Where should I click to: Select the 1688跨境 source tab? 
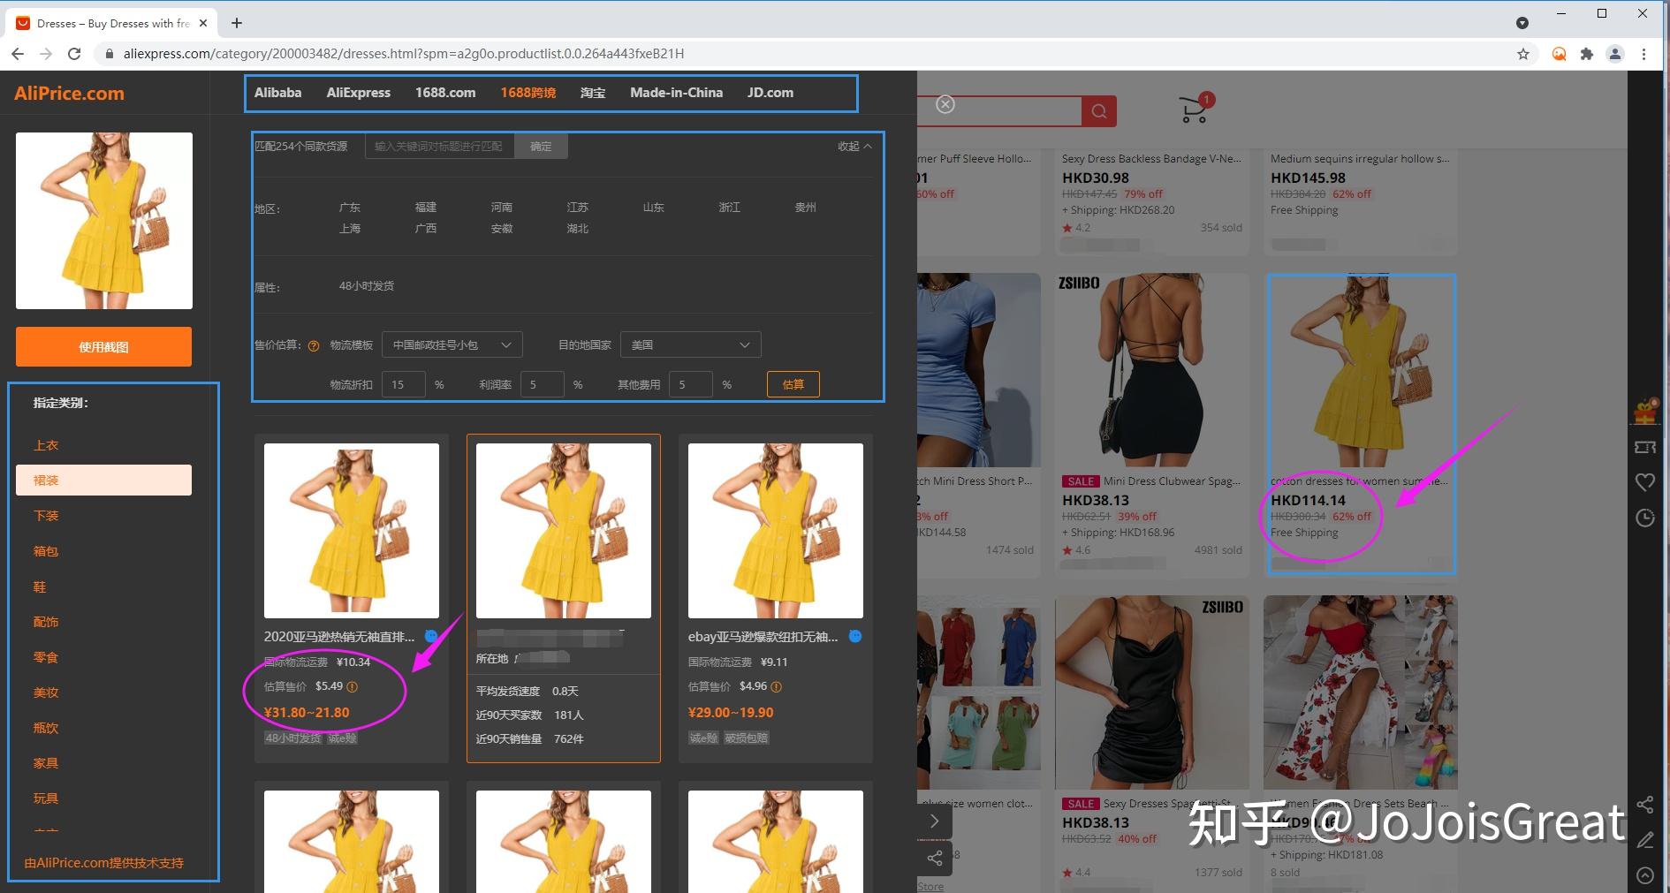(528, 93)
